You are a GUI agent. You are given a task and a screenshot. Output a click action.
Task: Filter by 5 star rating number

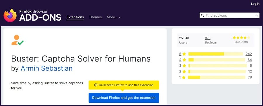tap(180, 54)
